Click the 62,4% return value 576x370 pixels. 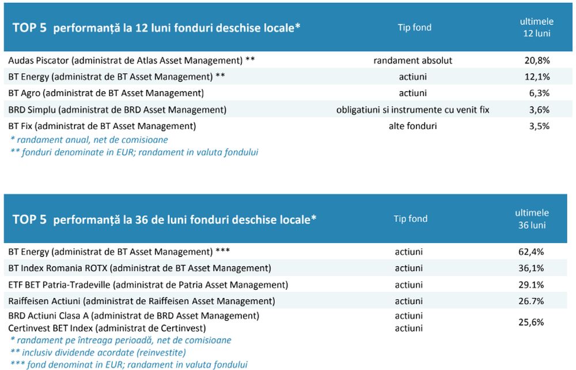coord(531,252)
